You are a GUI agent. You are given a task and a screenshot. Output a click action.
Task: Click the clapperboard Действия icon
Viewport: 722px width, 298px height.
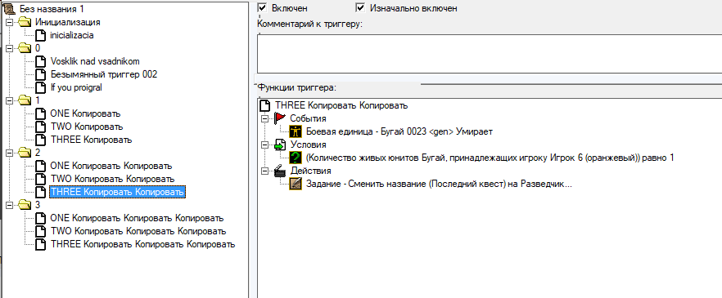[x=279, y=171]
